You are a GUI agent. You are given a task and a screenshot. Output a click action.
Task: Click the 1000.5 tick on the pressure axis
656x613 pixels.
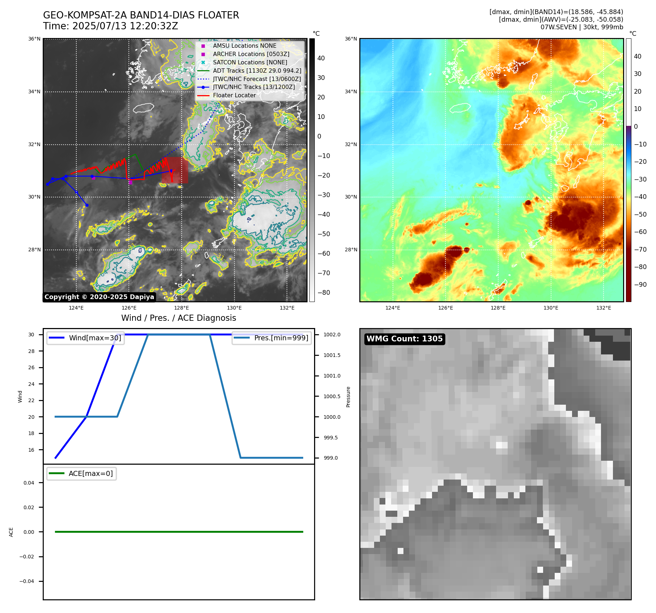coord(332,396)
